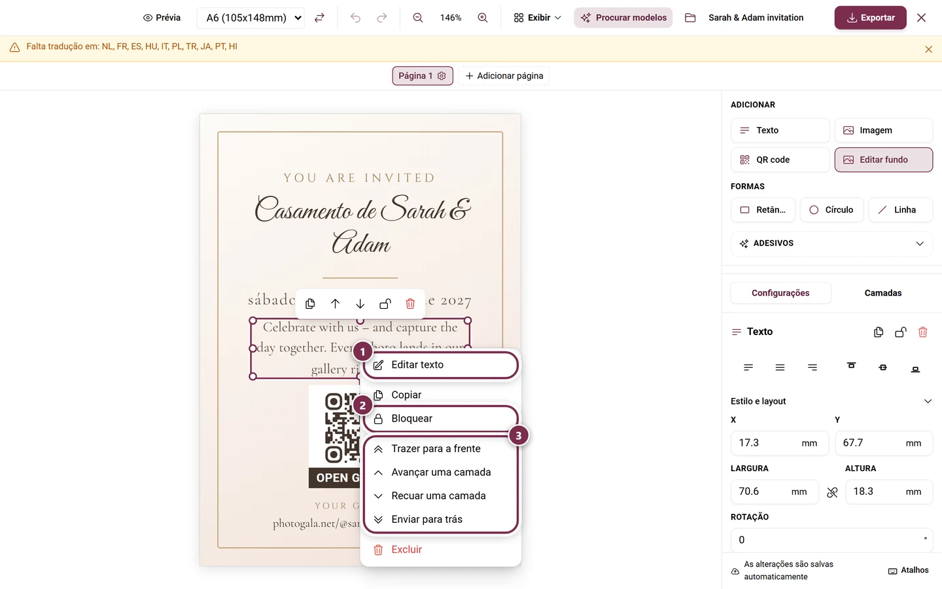The height and width of the screenshot is (589, 942).
Task: Select Copiar in the context menu
Action: tap(441, 395)
